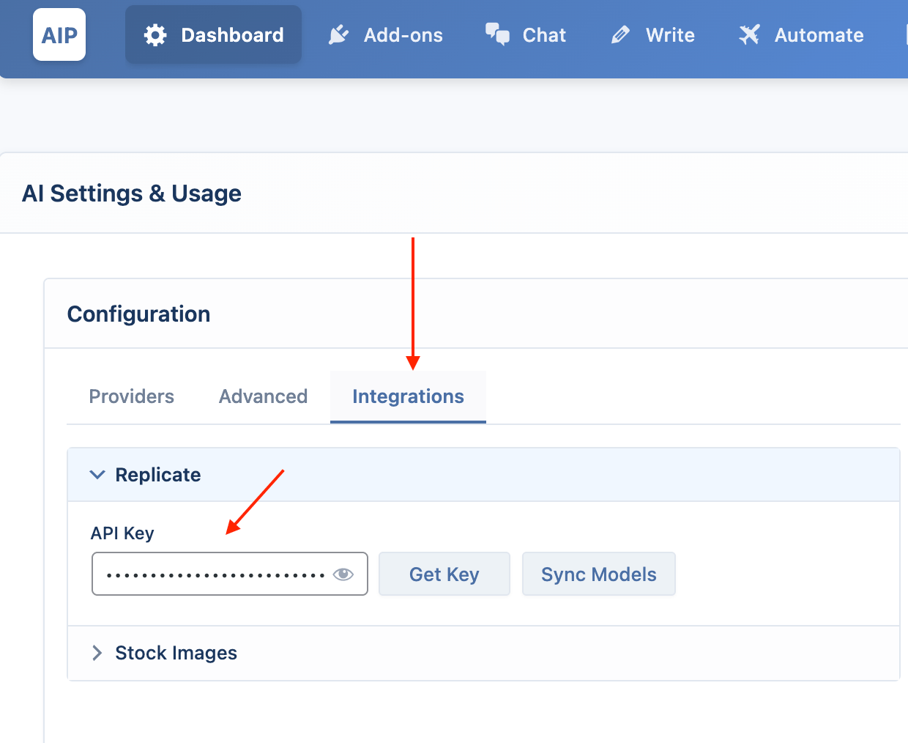Click the Write pencil icon
This screenshot has height=743, width=908.
pyautogui.click(x=620, y=35)
